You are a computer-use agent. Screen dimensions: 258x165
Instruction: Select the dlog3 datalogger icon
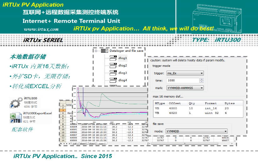pyautogui.click(x=113, y=73)
